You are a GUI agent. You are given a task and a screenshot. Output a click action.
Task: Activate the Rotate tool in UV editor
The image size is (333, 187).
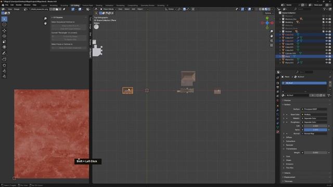[4, 36]
